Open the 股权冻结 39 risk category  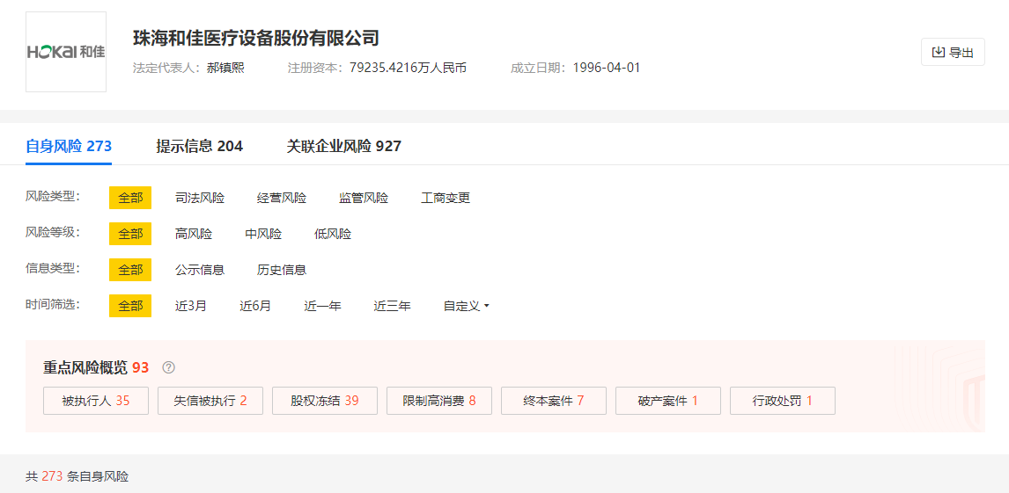(325, 401)
